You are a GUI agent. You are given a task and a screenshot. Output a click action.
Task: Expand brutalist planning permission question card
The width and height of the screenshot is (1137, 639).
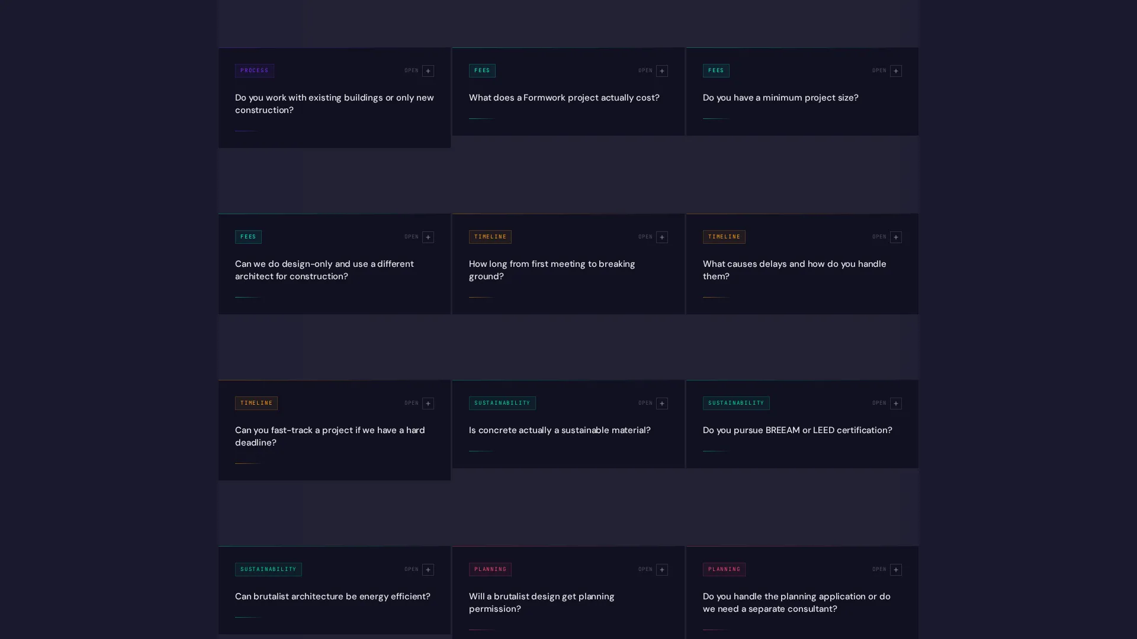(661, 570)
